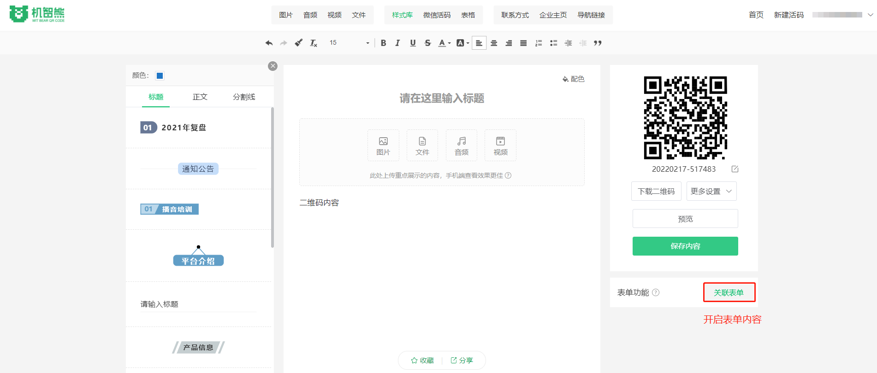Open 联系方式 in the top menu
The image size is (877, 373).
pos(515,15)
